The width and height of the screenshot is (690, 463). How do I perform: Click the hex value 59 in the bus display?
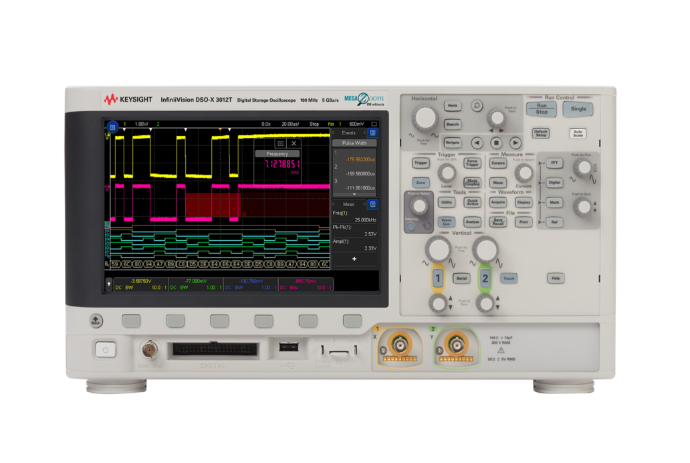(114, 264)
